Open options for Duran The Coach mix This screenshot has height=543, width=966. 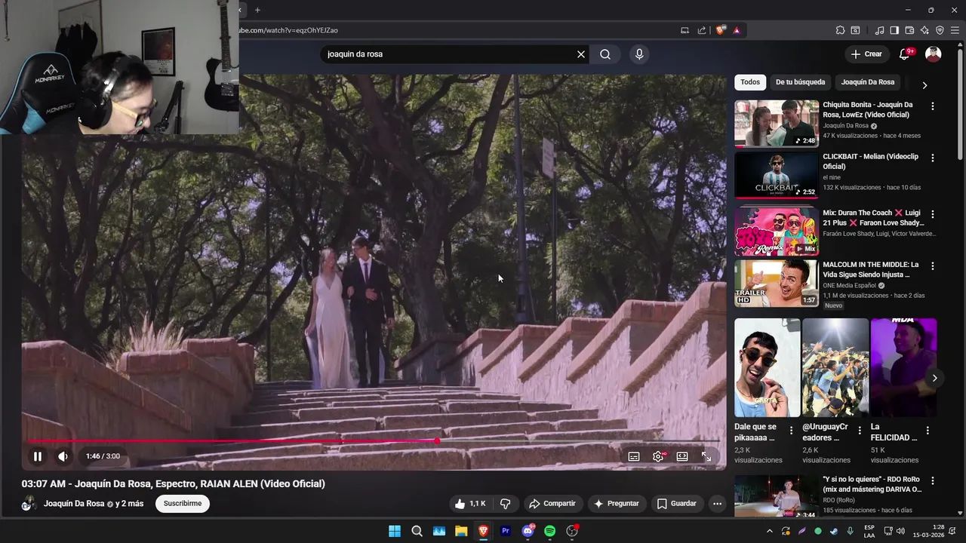(x=933, y=213)
